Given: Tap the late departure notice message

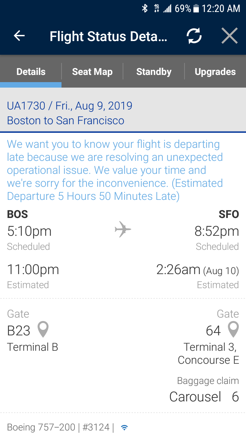Looking at the screenshot, I should pyautogui.click(x=115, y=170).
